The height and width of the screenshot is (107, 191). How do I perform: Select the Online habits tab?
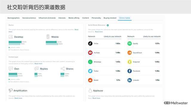click(x=125, y=18)
